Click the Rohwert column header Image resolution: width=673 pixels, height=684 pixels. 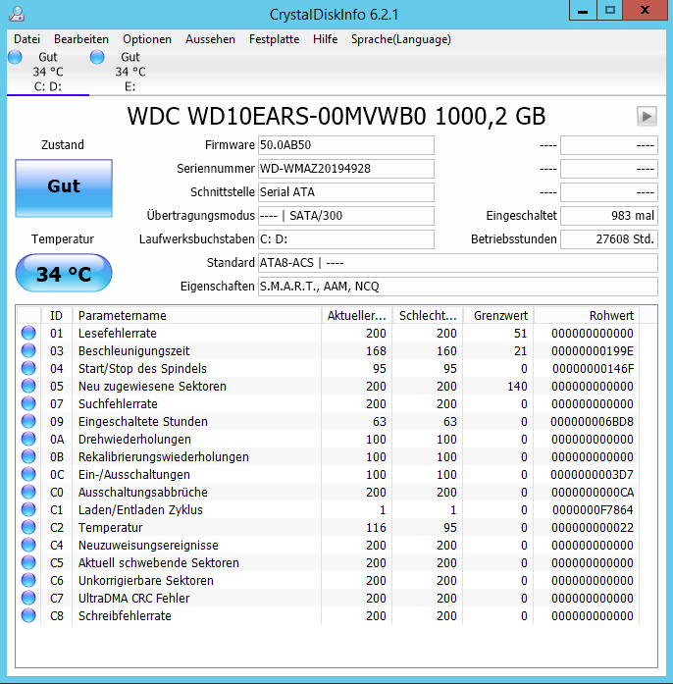[x=587, y=315]
